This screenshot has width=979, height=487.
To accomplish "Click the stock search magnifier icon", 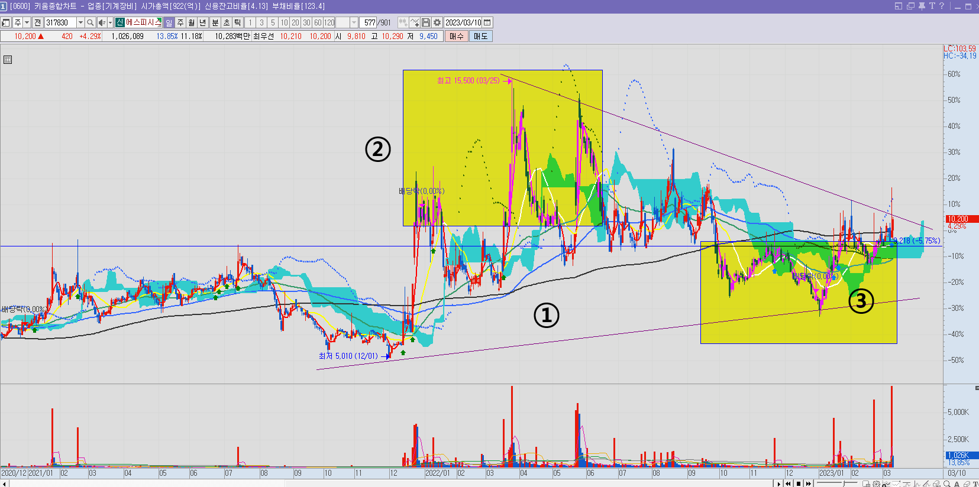I will point(90,22).
